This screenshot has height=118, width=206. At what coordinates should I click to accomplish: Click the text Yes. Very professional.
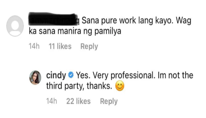tap(116, 76)
